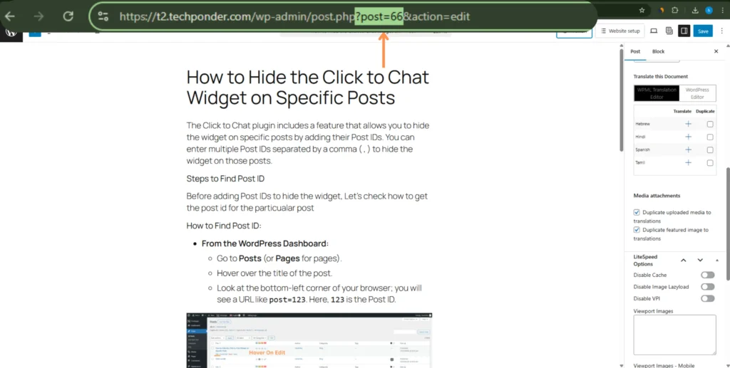The width and height of the screenshot is (730, 368).
Task: Uncheck Duplicate uploaded media to translations
Action: tap(637, 212)
